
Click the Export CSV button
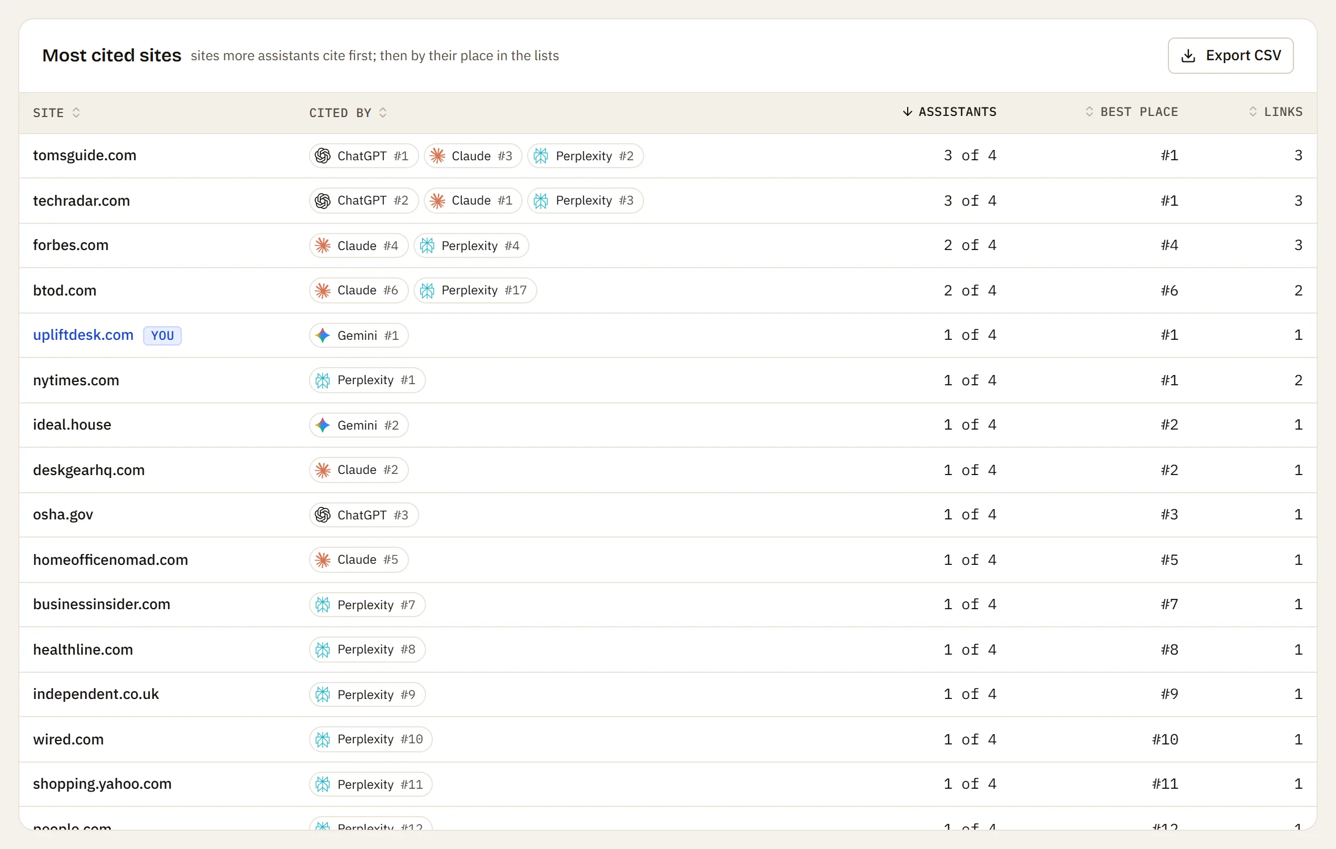(1230, 56)
